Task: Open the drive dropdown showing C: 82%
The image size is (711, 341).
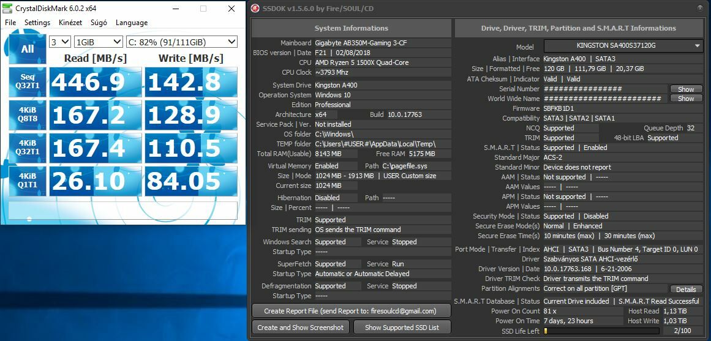Action: [x=182, y=42]
